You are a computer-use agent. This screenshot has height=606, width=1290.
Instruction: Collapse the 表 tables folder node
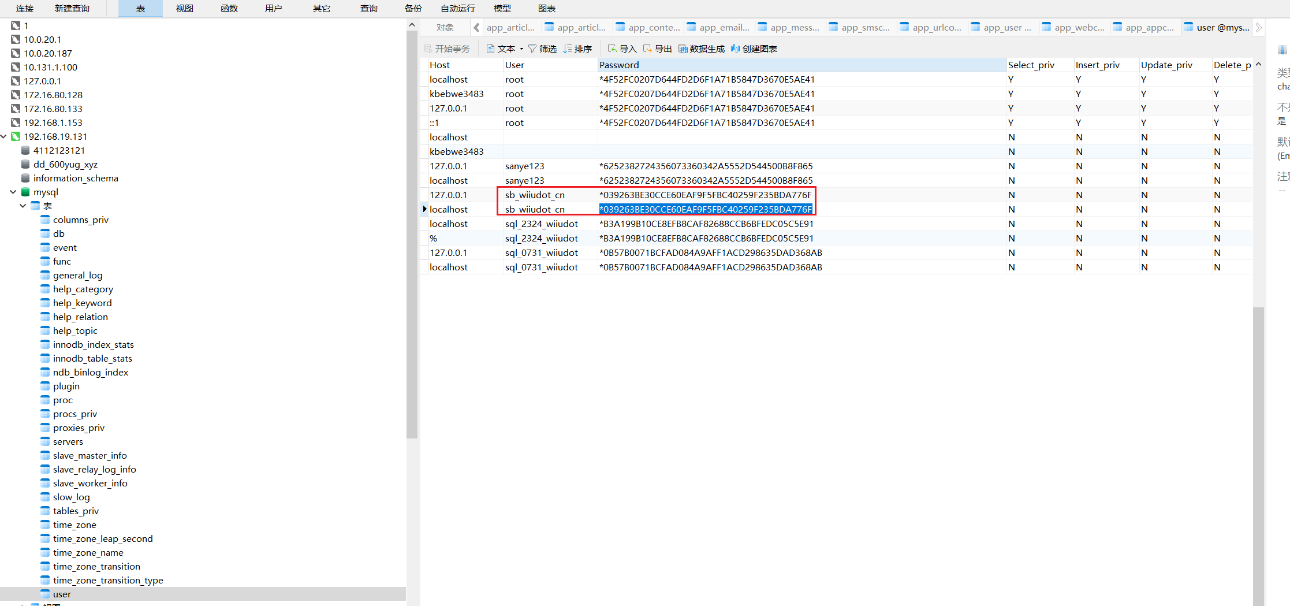pos(23,206)
